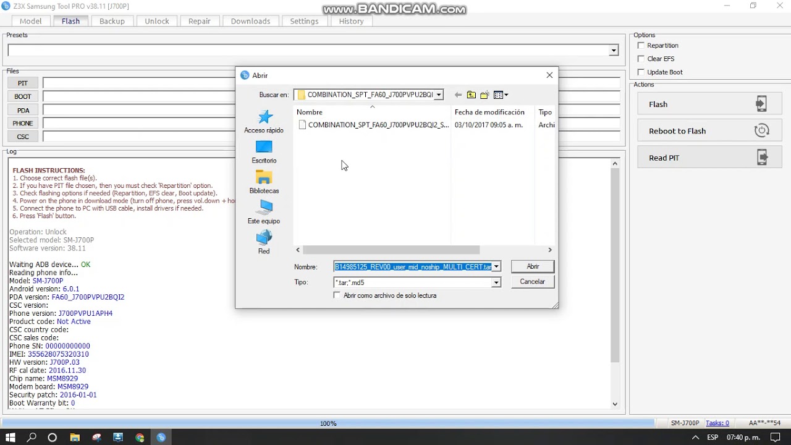Screen dimensions: 791x445
Task: Enable the Update Boot option
Action: [641, 72]
